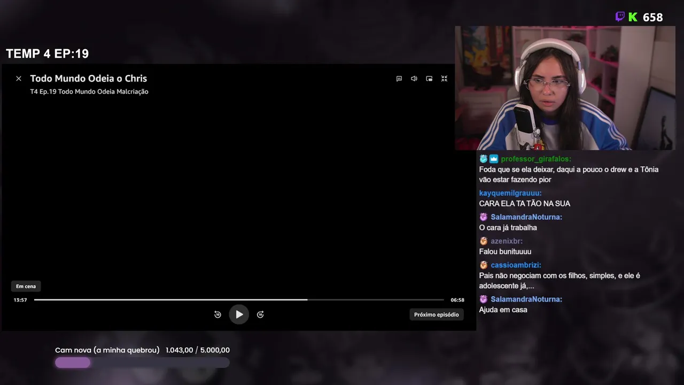
Task: Click the "Cam nova (a minha quebrou)" goal label
Action: pyautogui.click(x=107, y=350)
